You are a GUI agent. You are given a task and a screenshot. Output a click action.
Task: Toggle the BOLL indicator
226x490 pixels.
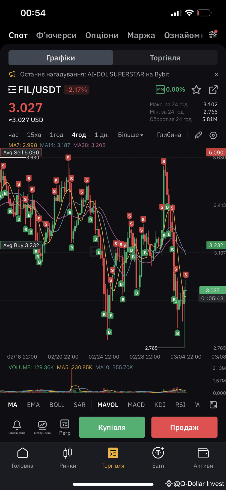tap(57, 405)
